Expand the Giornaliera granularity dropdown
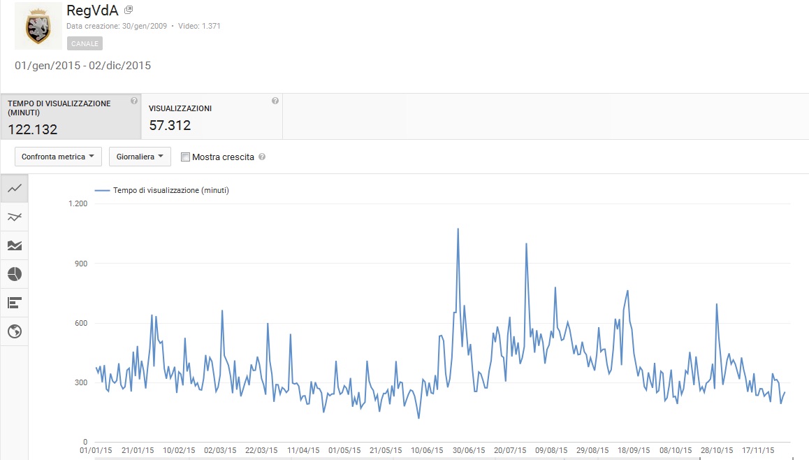Screen dimensions: 809x460 click(x=140, y=157)
